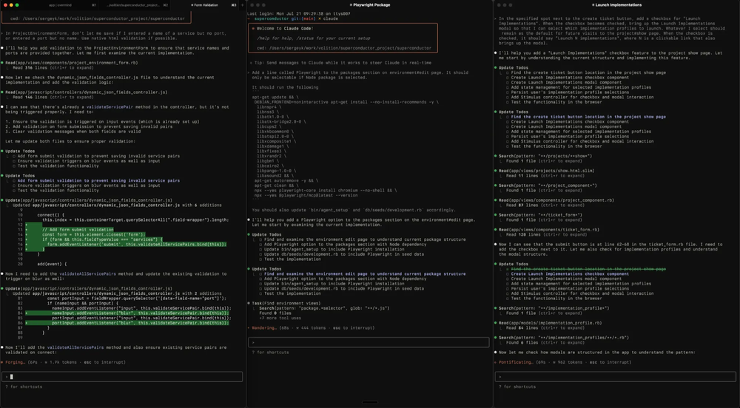
Task: Open a new tab with the plus button
Action: tap(243, 5)
